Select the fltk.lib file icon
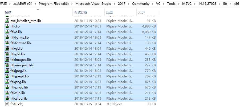Viewport: 240px width, 107px height. [x=7, y=26]
